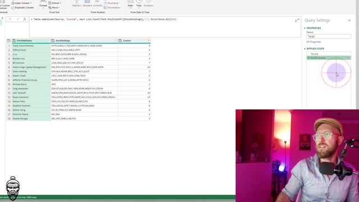Image resolution: width=359 pixels, height=202 pixels.
Task: Expand the queries pane arrow
Action: 2,18
